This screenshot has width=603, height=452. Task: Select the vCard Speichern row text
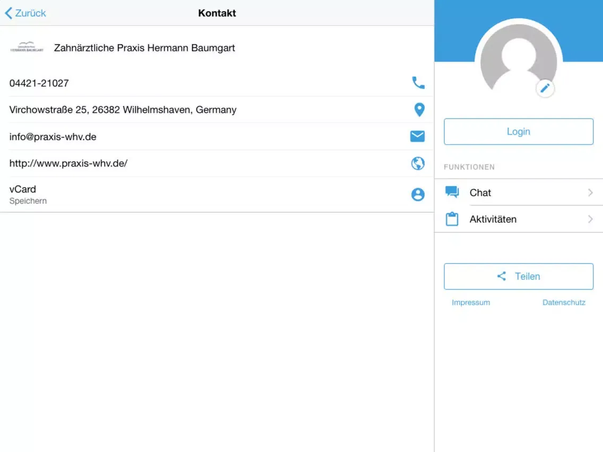pos(28,195)
